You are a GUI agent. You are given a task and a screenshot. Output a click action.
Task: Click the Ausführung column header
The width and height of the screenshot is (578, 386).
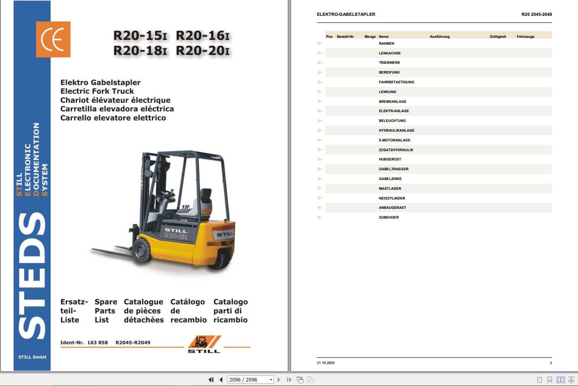click(440, 37)
